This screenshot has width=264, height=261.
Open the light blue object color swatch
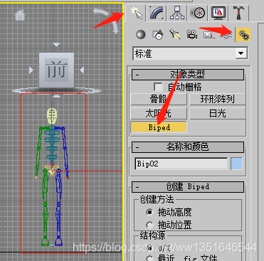236,164
